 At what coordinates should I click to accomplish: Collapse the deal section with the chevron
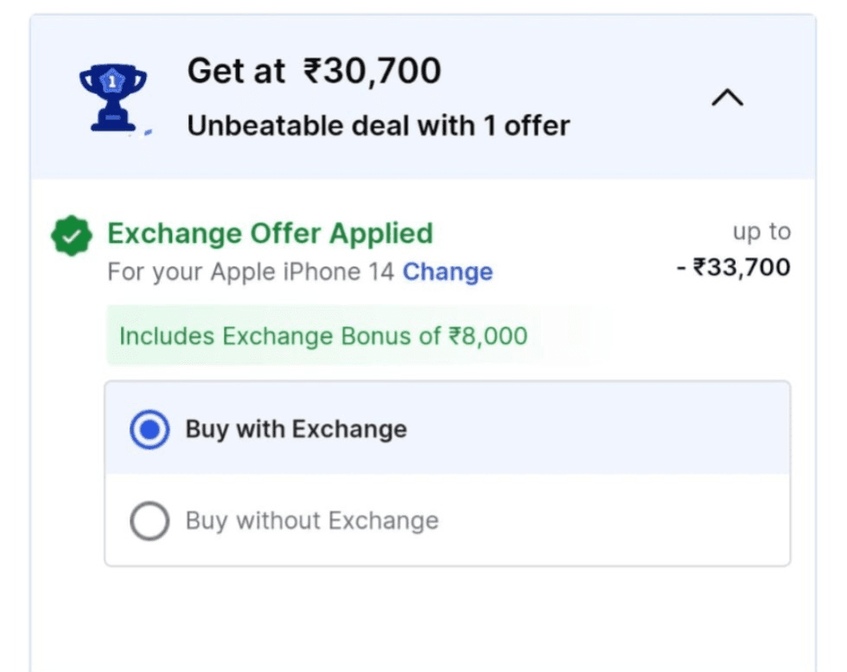[x=727, y=98]
